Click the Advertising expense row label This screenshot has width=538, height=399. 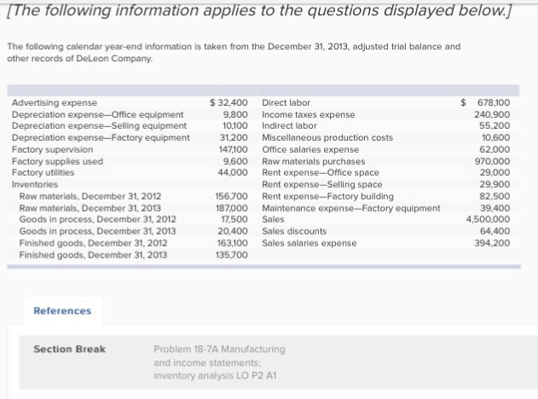point(55,102)
